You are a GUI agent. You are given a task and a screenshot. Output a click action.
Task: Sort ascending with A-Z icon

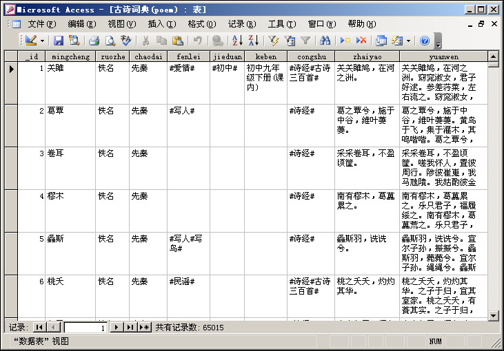[x=237, y=41]
